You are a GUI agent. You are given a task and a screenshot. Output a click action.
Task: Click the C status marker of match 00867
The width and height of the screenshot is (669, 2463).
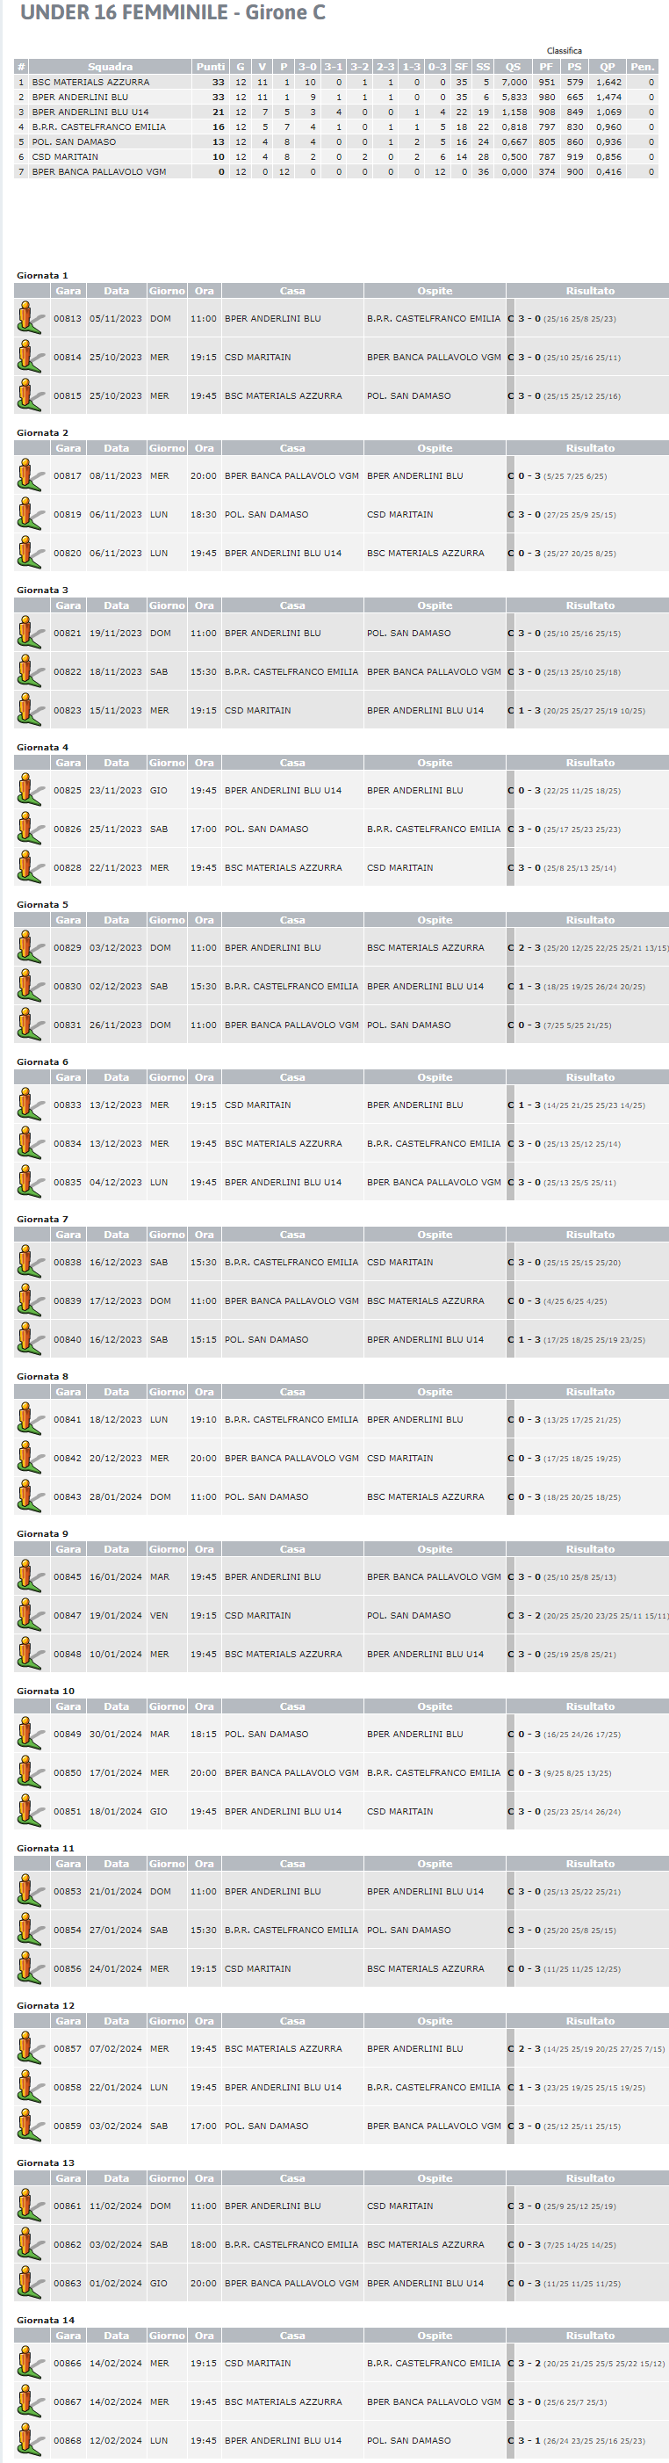click(x=510, y=2401)
